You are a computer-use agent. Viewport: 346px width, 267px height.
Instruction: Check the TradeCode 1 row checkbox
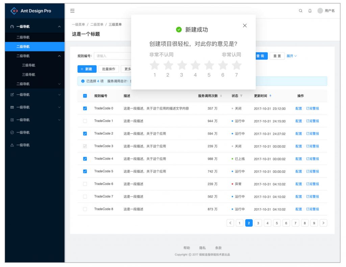(85, 121)
